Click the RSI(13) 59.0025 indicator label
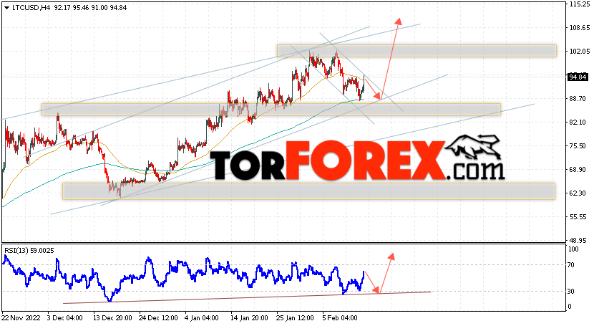594x326 pixels. [29, 251]
